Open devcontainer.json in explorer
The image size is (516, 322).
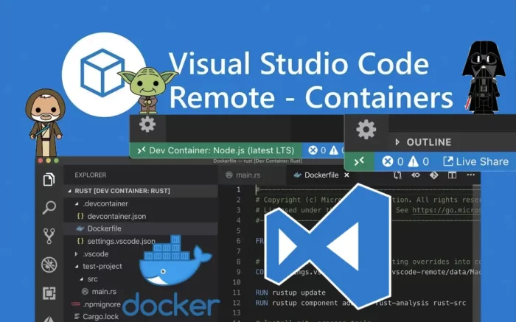point(116,216)
